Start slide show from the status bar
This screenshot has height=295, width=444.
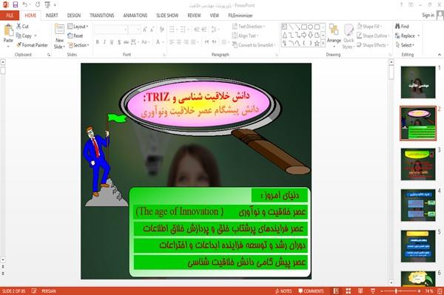click(373, 291)
